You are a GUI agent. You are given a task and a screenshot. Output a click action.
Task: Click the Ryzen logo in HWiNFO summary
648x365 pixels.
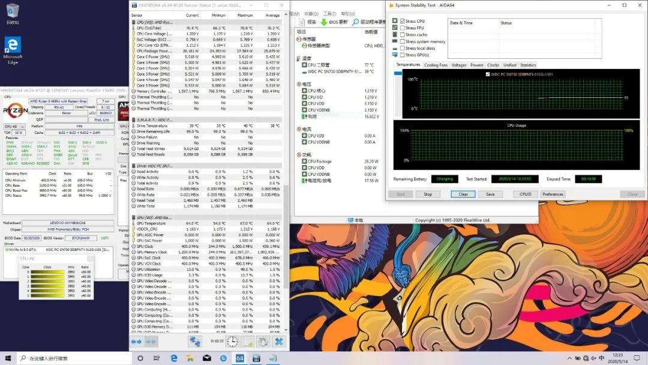tap(15, 110)
